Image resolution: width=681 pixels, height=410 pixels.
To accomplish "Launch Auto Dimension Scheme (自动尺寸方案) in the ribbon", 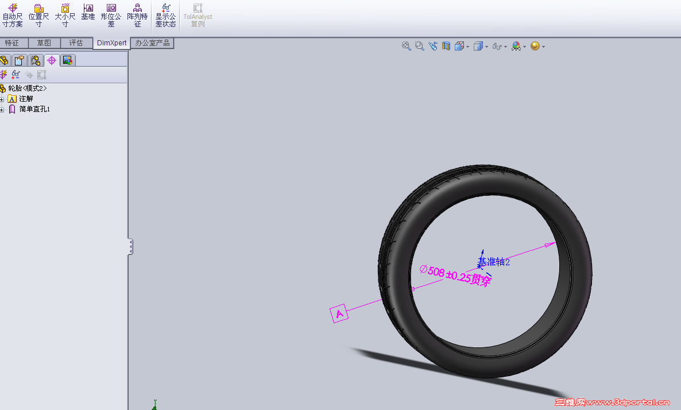I will [x=13, y=15].
